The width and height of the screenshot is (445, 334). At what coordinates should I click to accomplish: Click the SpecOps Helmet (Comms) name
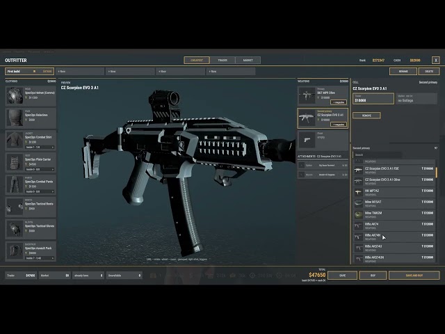(x=40, y=93)
